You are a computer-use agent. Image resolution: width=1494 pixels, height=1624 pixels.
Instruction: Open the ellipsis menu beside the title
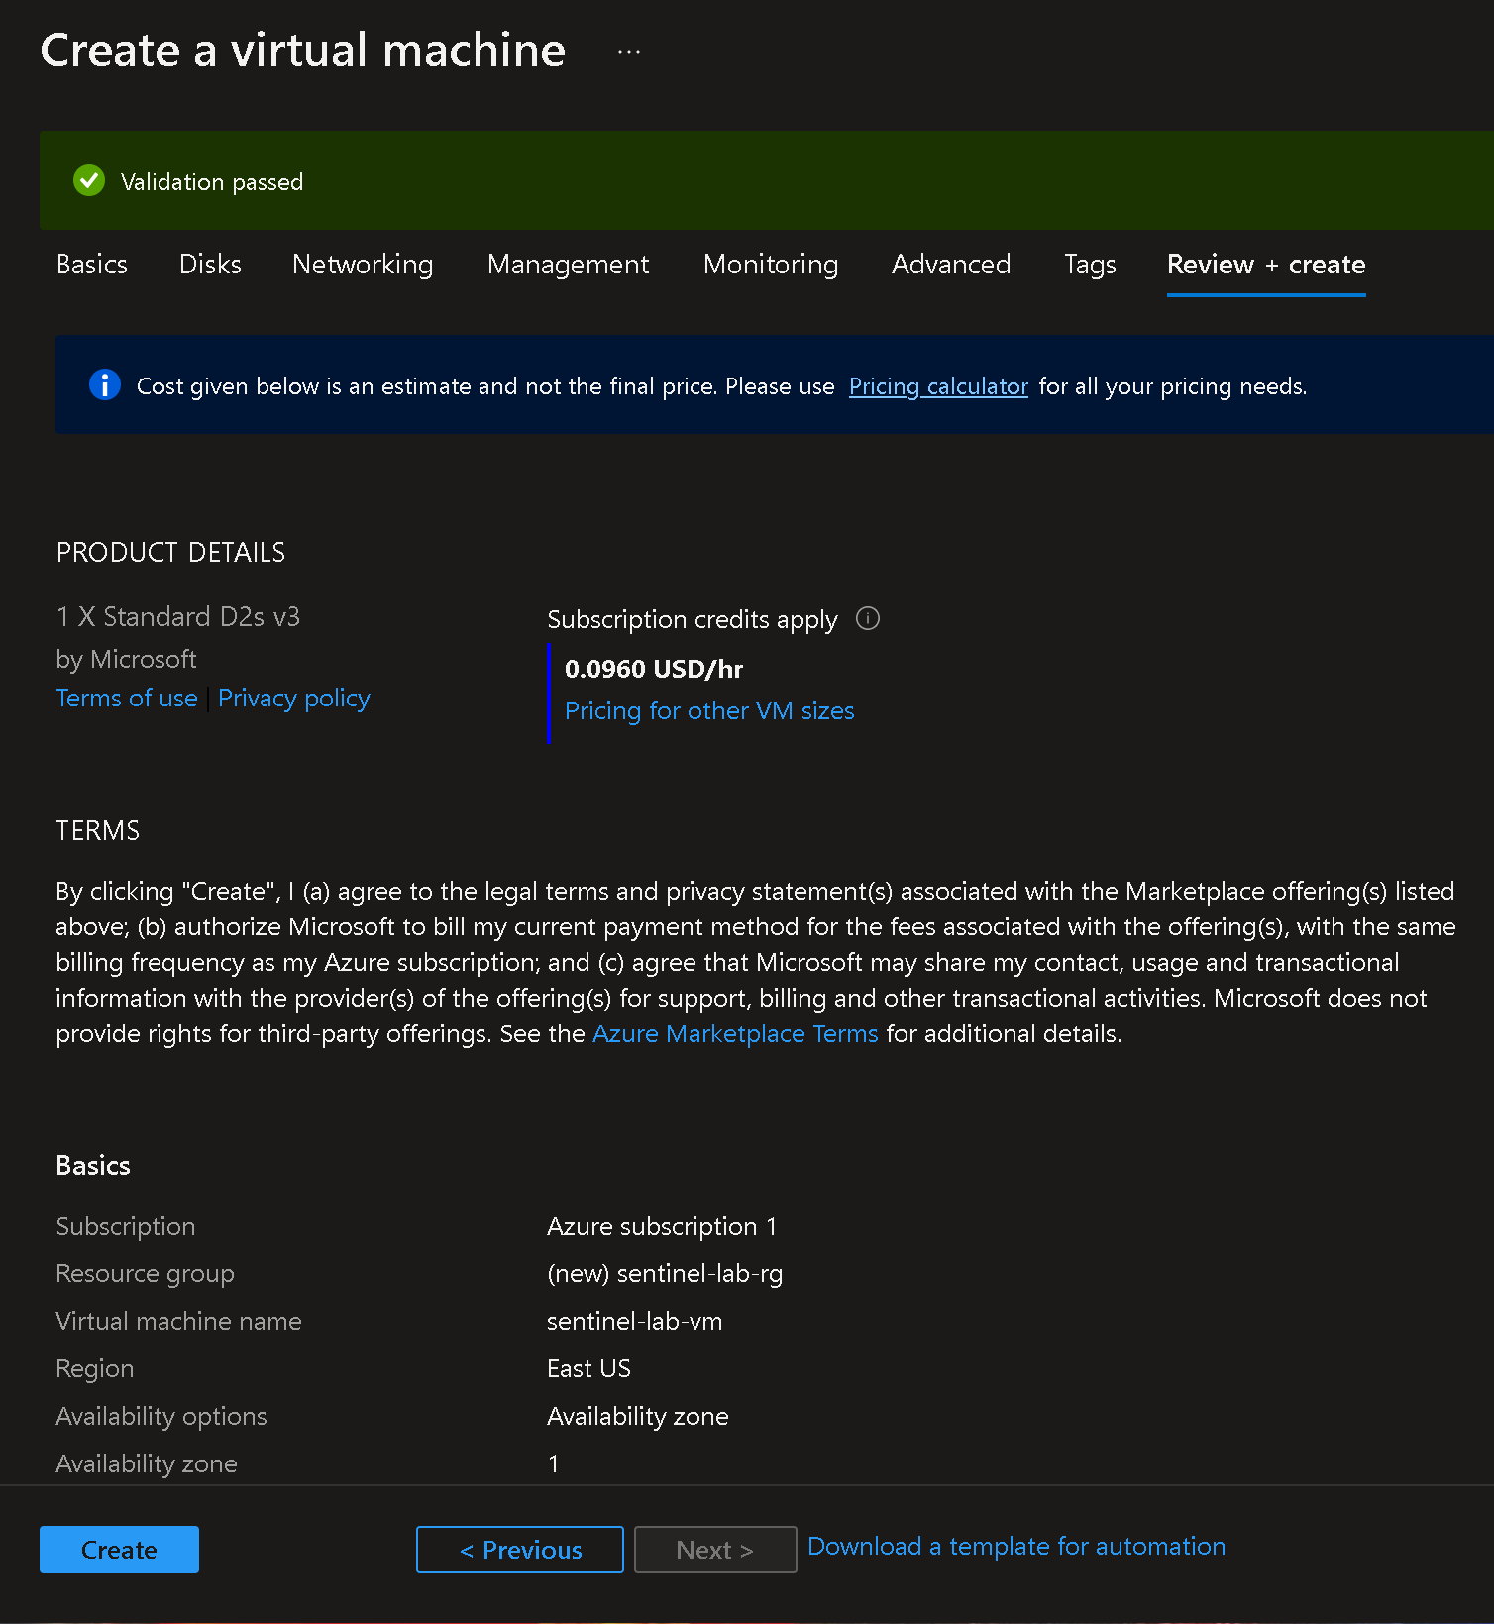click(x=629, y=52)
